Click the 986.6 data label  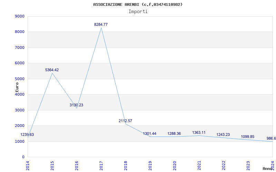[x=271, y=139]
